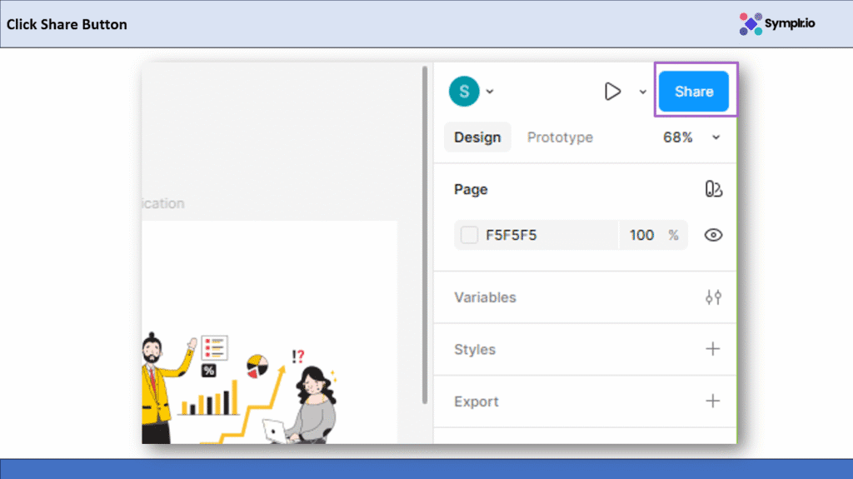The image size is (853, 479).
Task: Click the blue Share button
Action: [694, 92]
